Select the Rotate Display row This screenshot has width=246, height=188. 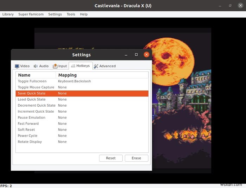(82, 142)
